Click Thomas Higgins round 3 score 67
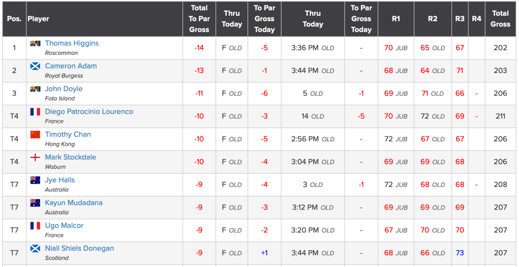 [460, 48]
